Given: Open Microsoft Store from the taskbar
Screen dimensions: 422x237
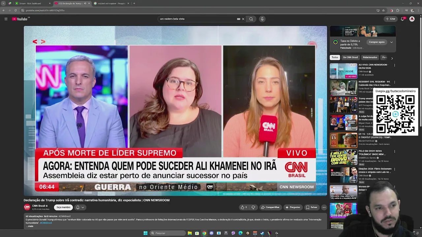Looking at the screenshot, I should (x=197, y=233).
